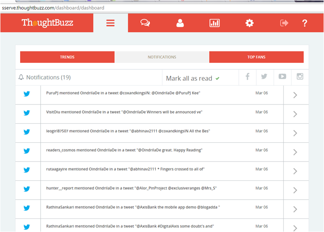Open leogirl87507 All the Bes notification
The width and height of the screenshot is (324, 232).
pos(128,131)
